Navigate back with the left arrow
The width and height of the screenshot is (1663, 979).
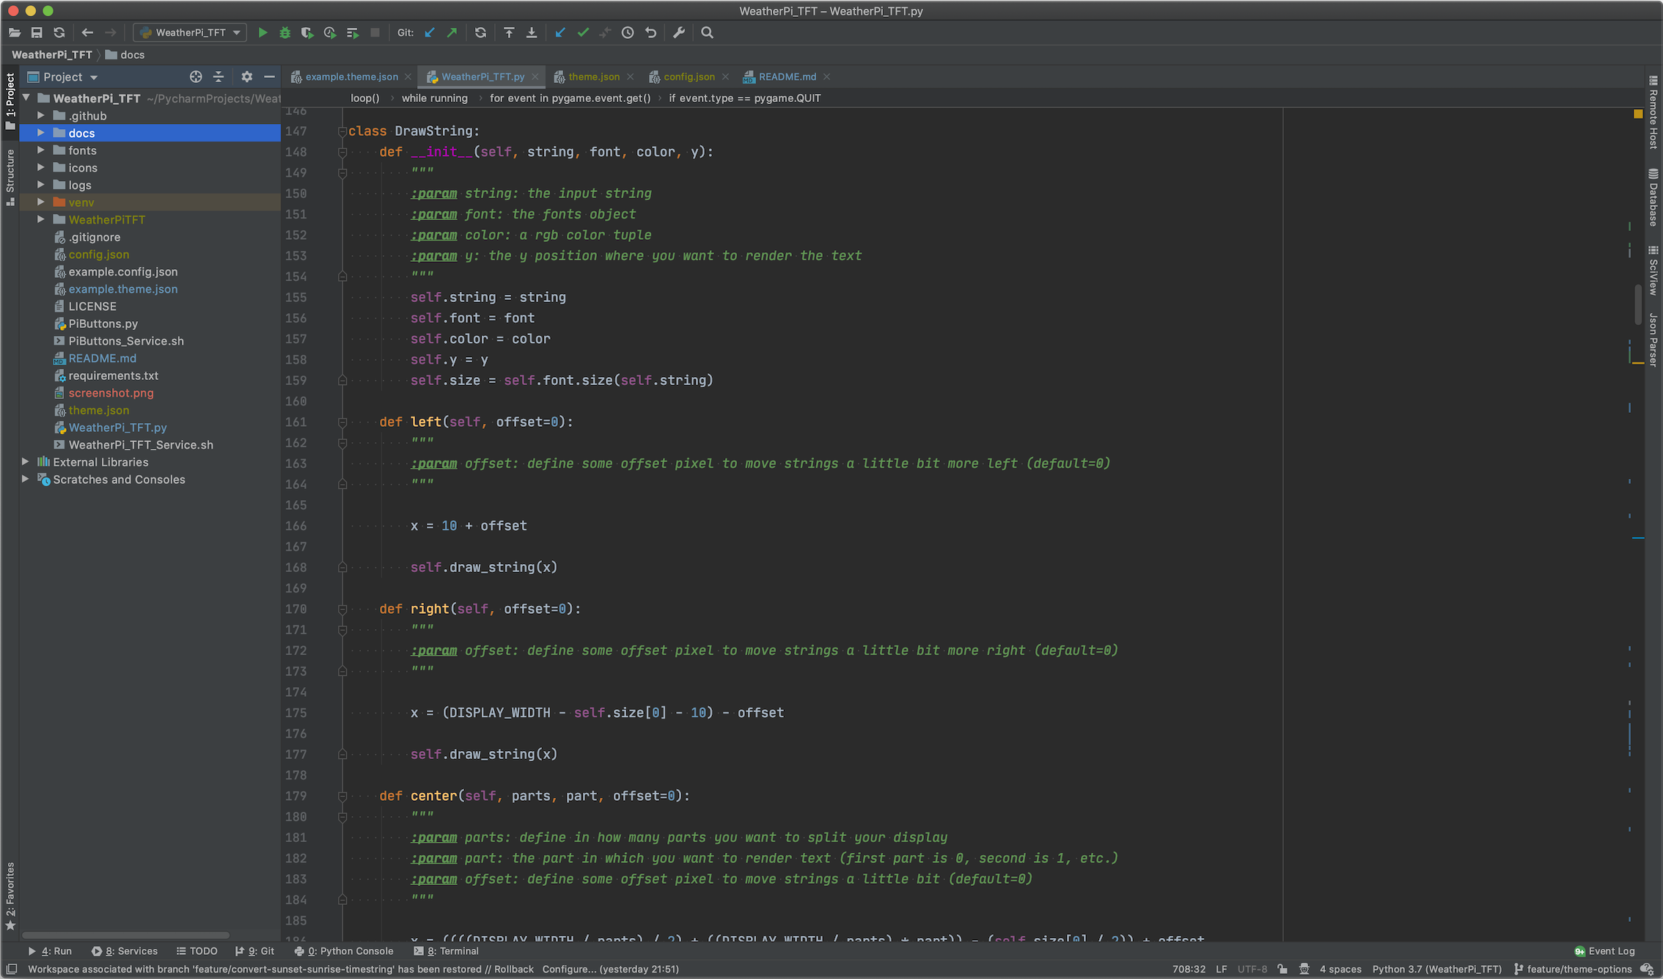[87, 32]
